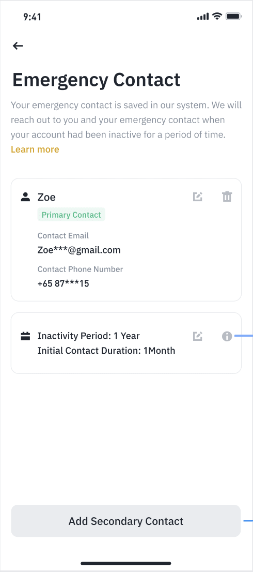The width and height of the screenshot is (253, 572).
Task: Tap the battery status icon
Action: [x=233, y=16]
